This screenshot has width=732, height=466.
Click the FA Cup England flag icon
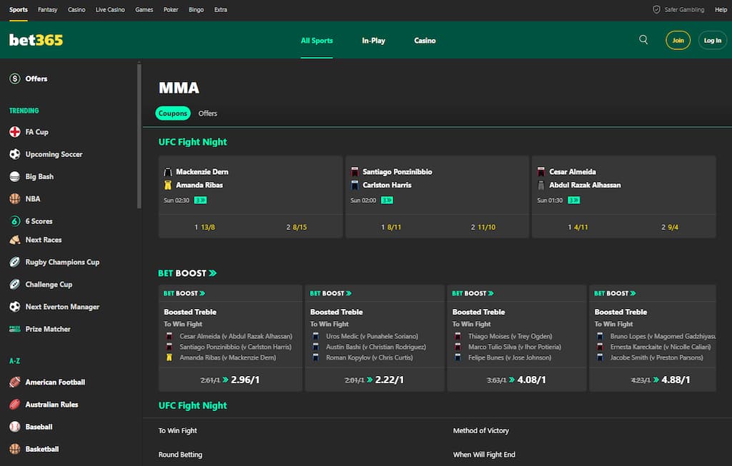(x=15, y=132)
